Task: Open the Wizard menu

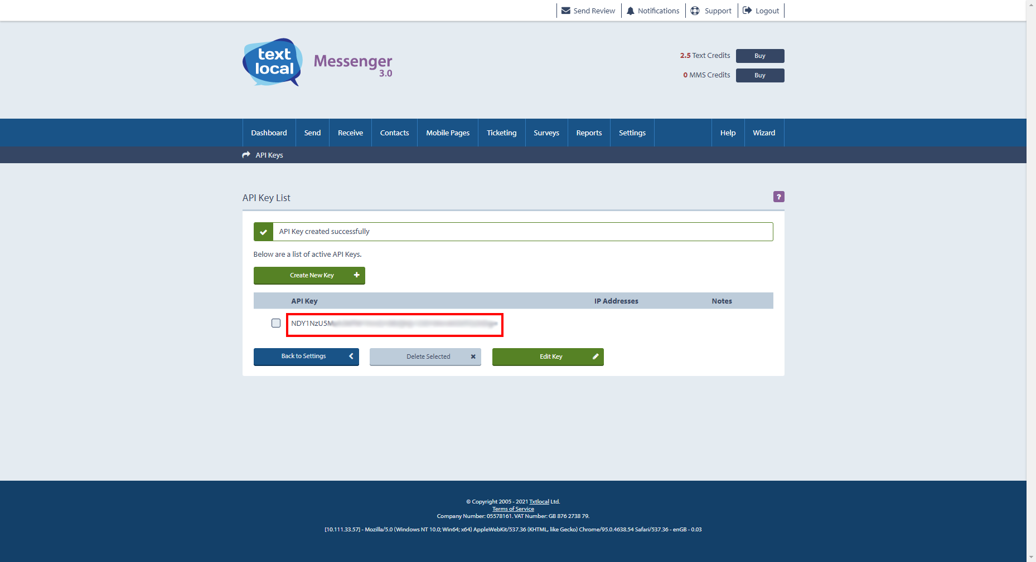Action: pos(764,133)
